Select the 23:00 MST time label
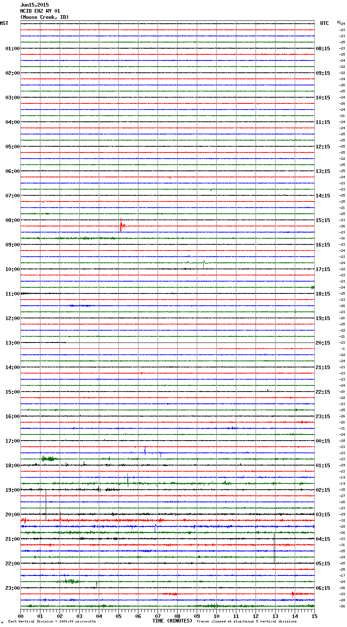This screenshot has width=347, height=627. [x=13, y=588]
